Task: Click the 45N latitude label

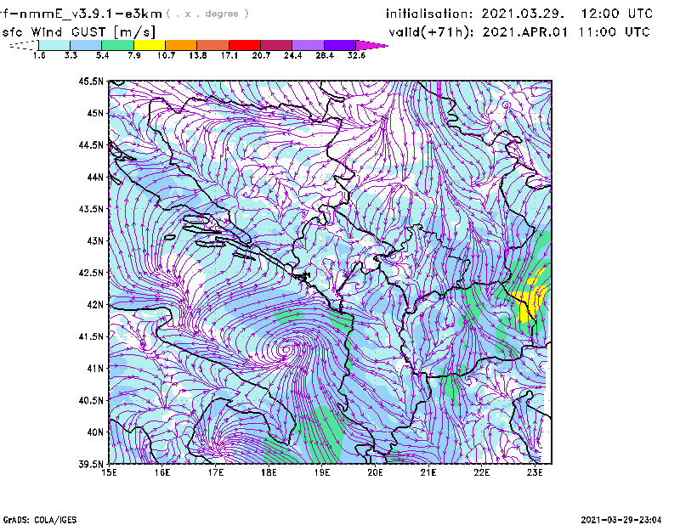Action: coord(95,113)
